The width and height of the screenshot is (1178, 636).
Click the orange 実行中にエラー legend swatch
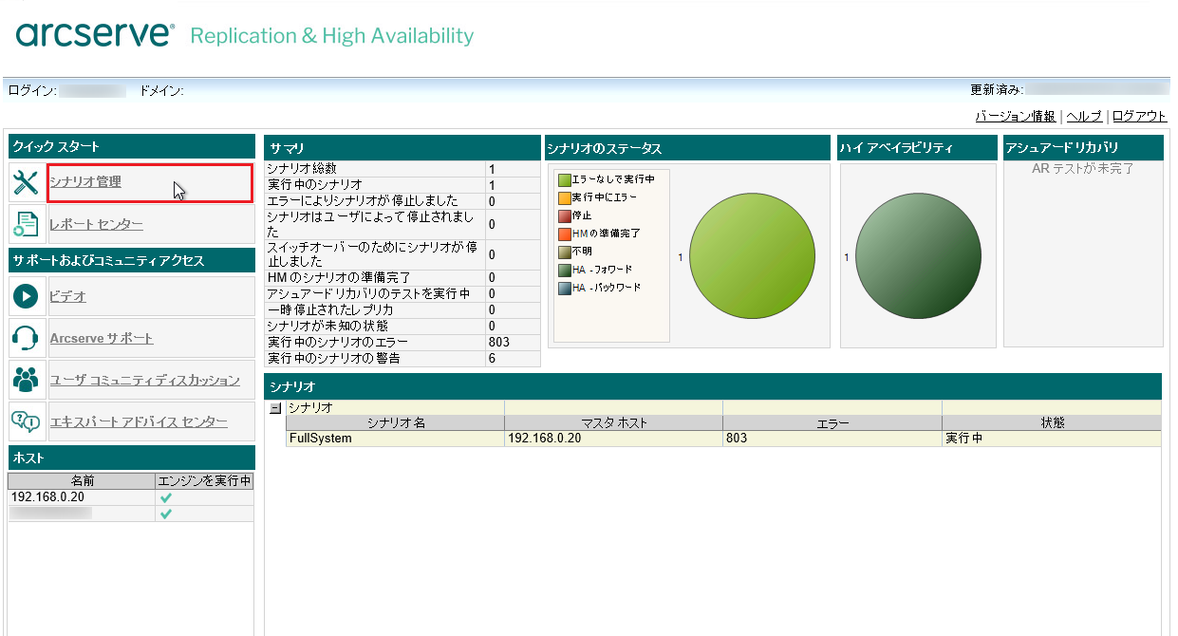point(565,197)
